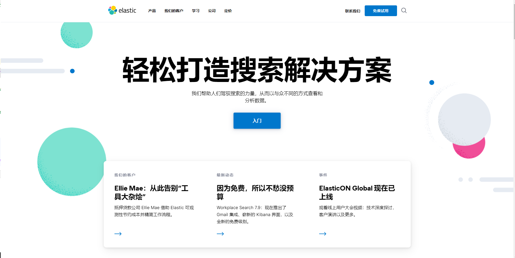Open the site search magnifier
Viewport: 515px width, 258px height.
403,10
